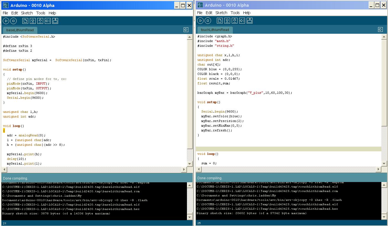
Task: Click Upload to I/O Board icon, left window
Action: tap(48, 21)
